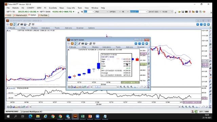Open the Markets menu
Image resolution: width=217 pixels, height=122 pixels.
[15, 8]
